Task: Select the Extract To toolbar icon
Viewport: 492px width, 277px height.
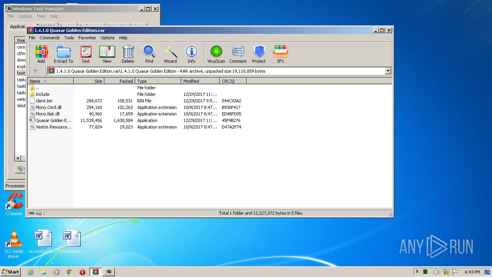Action: [63, 54]
